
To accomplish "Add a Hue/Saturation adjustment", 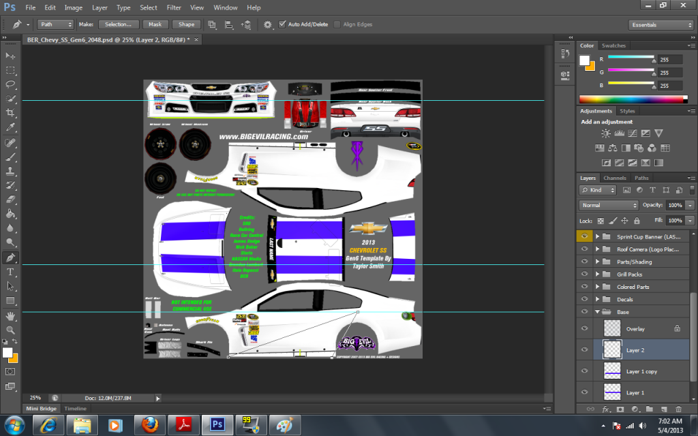I will pos(600,148).
